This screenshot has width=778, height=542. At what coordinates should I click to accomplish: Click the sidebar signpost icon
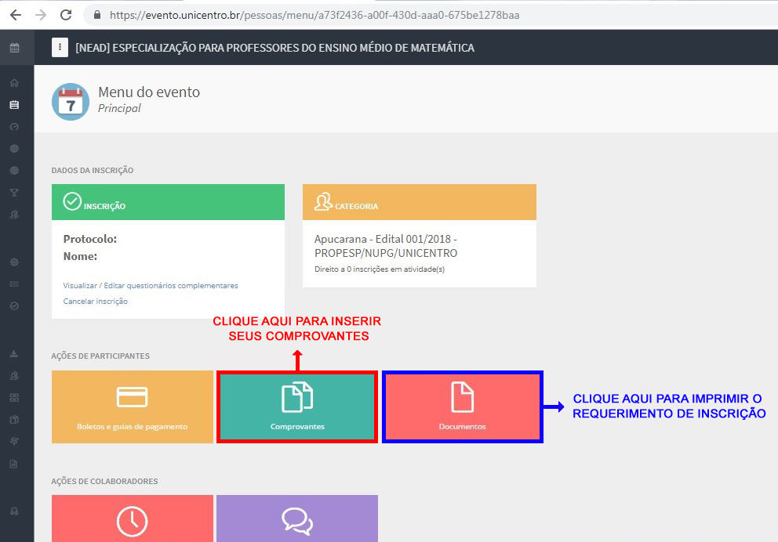tap(14, 441)
